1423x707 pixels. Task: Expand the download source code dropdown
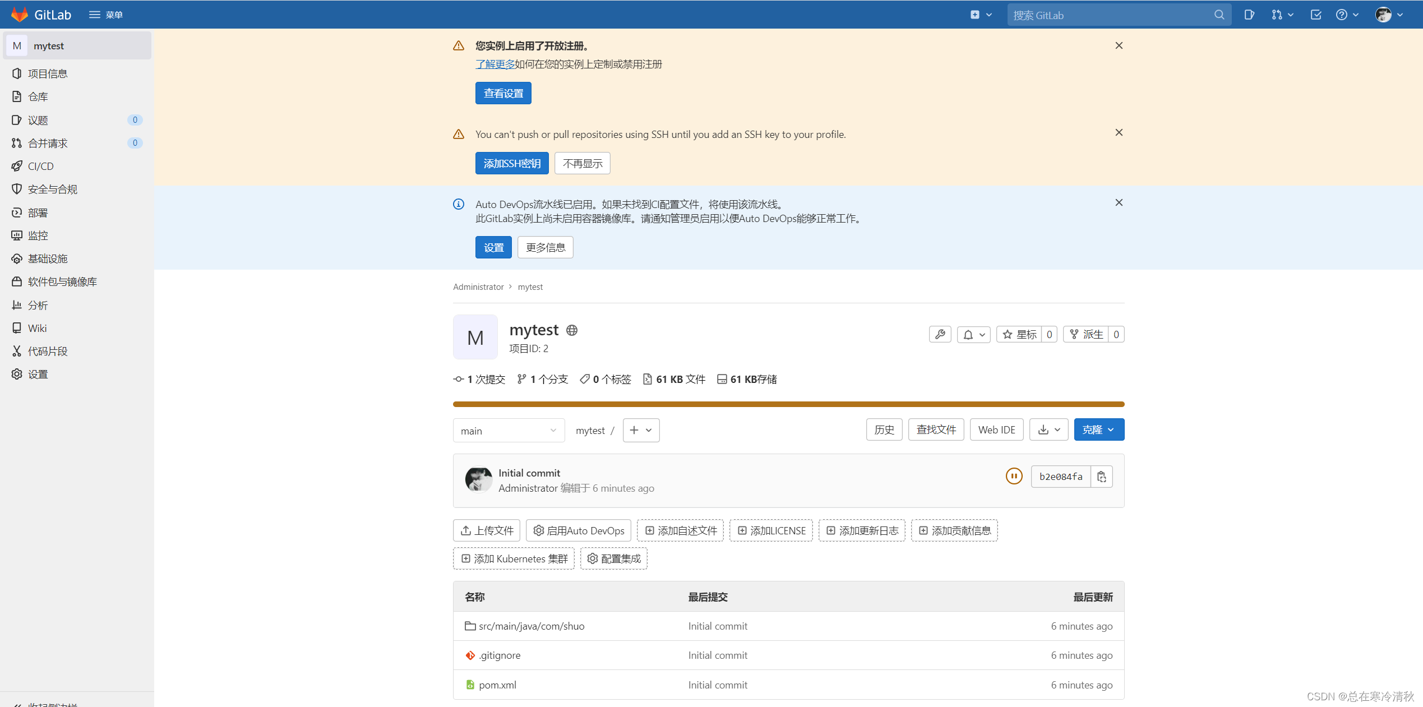[x=1048, y=429]
